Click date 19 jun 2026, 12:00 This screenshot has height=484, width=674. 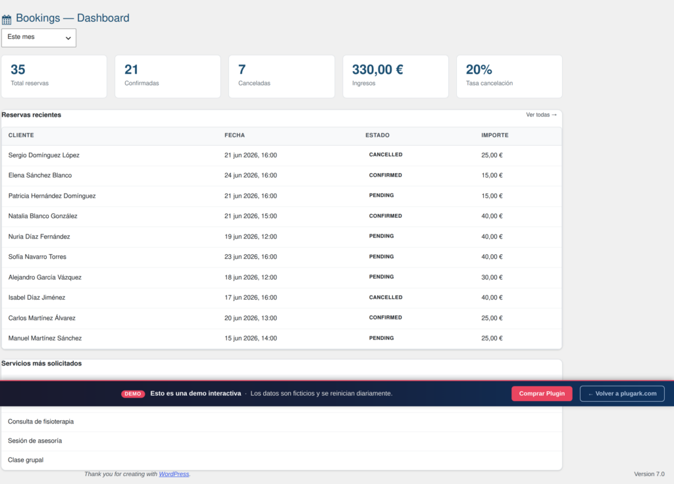pos(251,236)
